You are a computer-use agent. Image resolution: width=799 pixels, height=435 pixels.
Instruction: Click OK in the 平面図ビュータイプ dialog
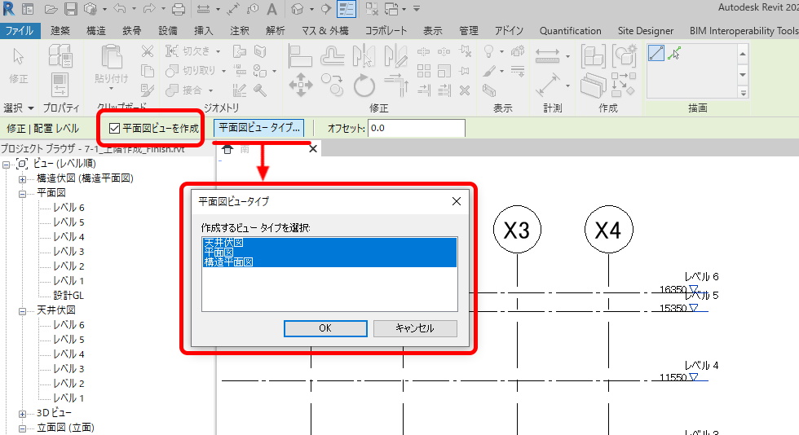[325, 328]
